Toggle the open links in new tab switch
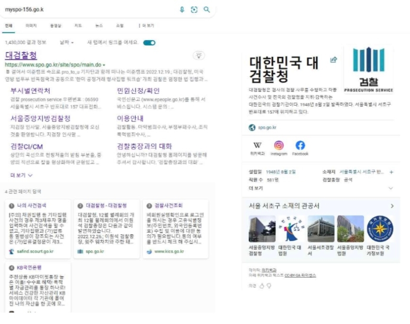410x324 pixels. [x=149, y=43]
